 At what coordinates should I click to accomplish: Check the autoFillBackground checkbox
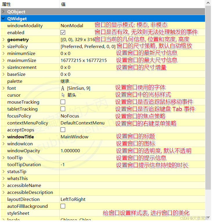pyautogui.click(x=63, y=206)
